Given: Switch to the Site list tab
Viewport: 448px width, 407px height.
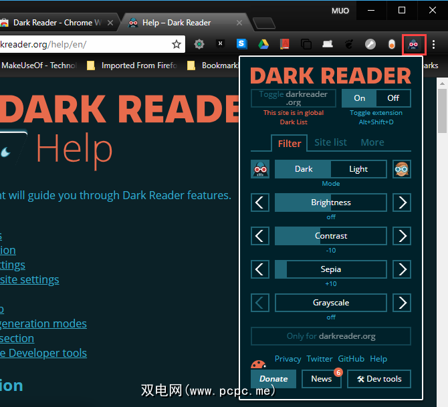Looking at the screenshot, I should coord(330,142).
